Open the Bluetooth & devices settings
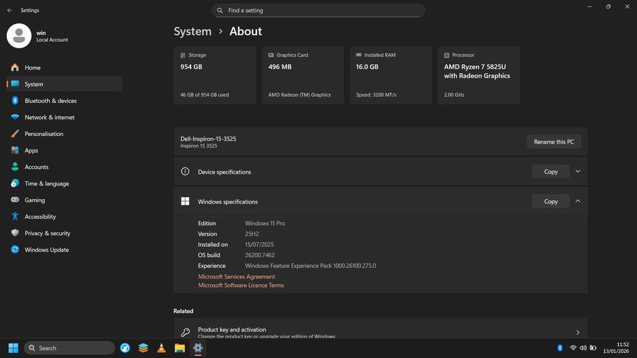Image resolution: width=637 pixels, height=358 pixels. point(50,100)
